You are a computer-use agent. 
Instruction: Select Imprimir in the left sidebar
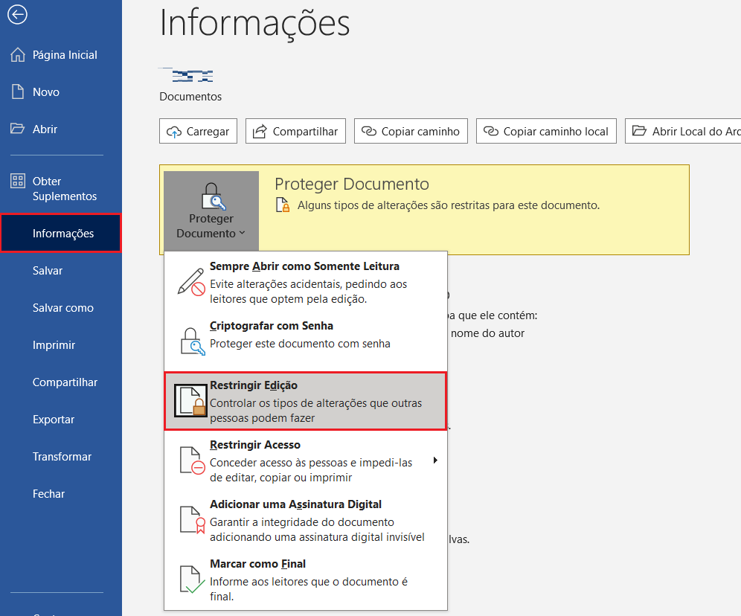click(x=54, y=345)
